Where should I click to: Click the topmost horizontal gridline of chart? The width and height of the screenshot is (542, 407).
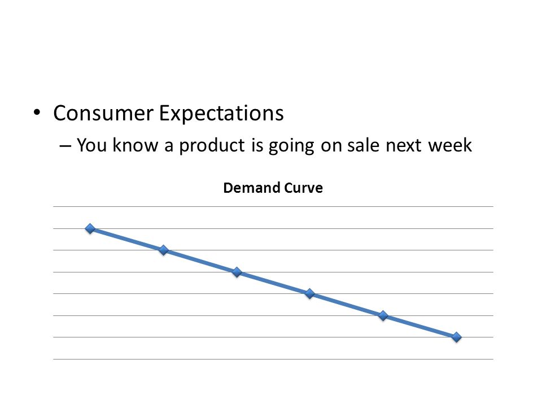pyautogui.click(x=273, y=207)
